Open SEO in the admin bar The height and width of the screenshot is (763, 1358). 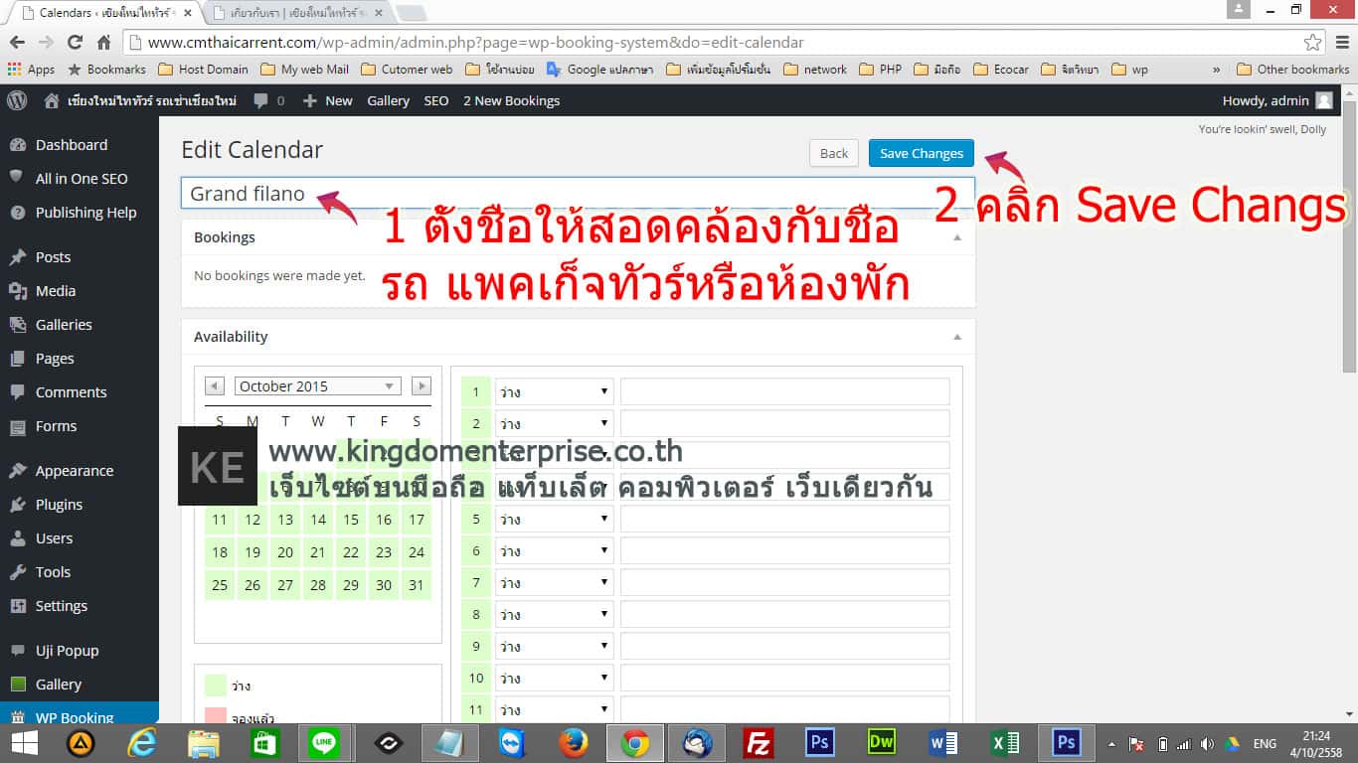tap(436, 100)
